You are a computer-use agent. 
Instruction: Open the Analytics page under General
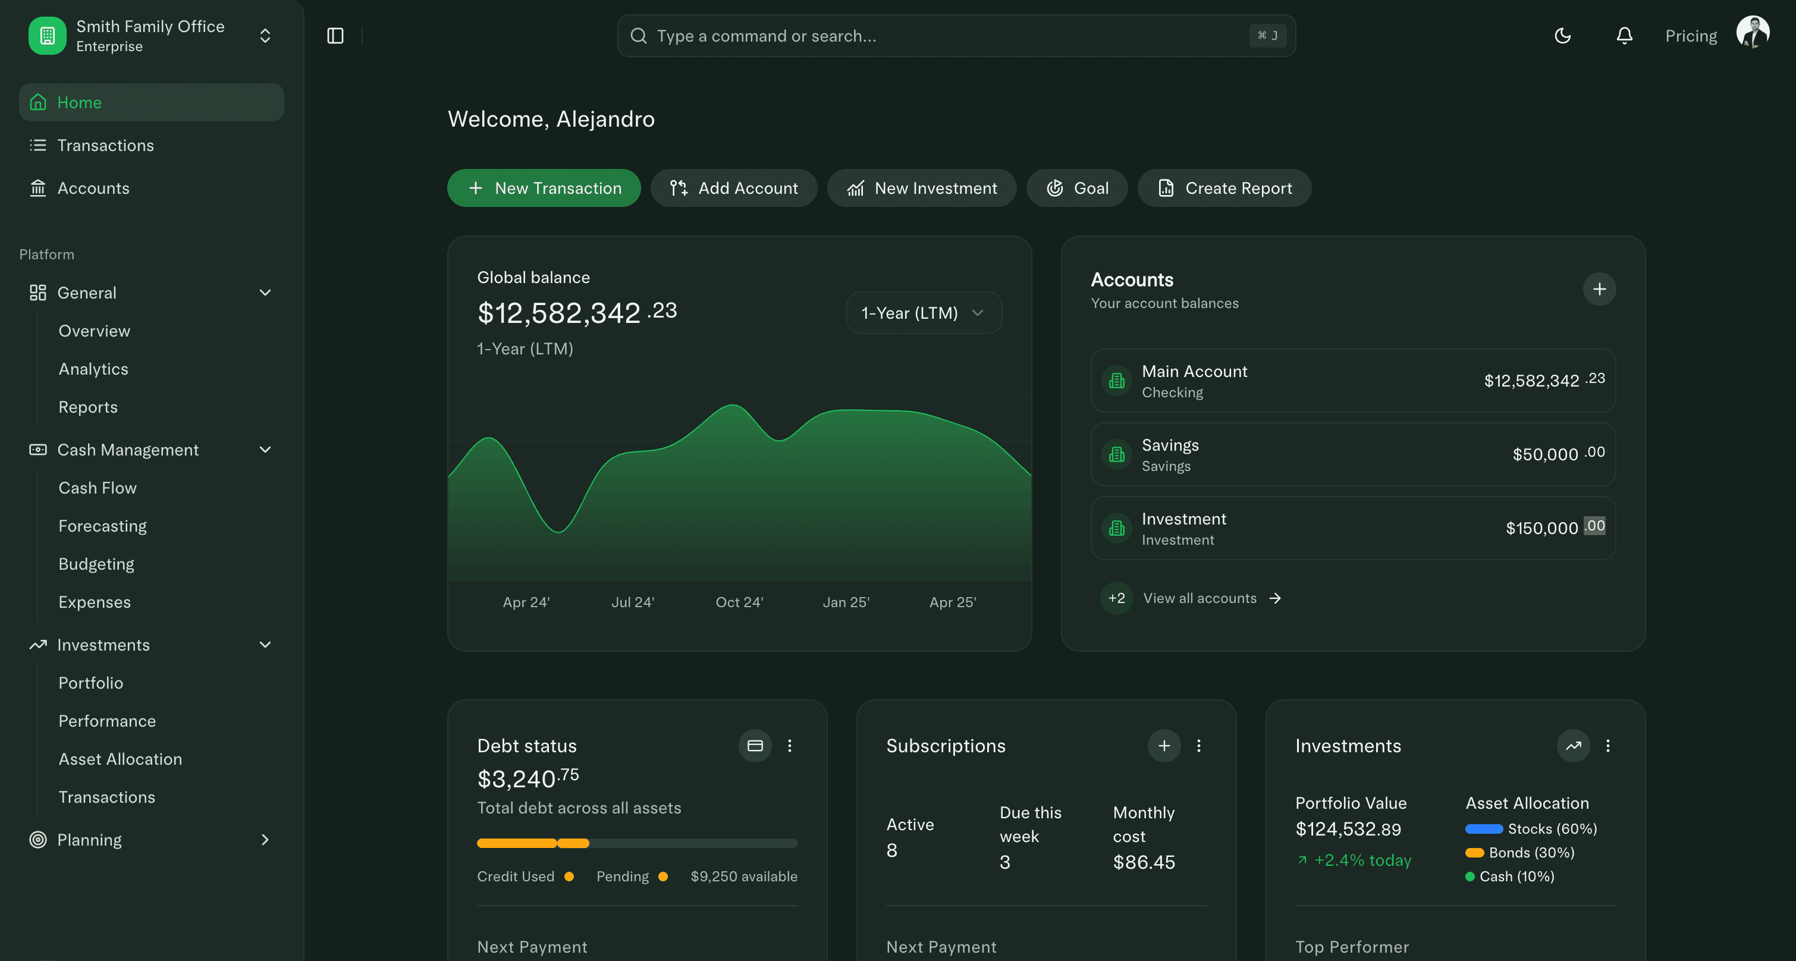(93, 369)
